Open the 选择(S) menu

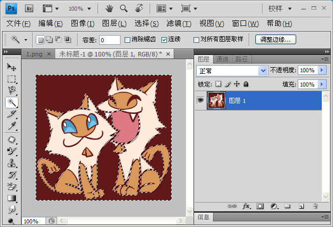(147, 23)
